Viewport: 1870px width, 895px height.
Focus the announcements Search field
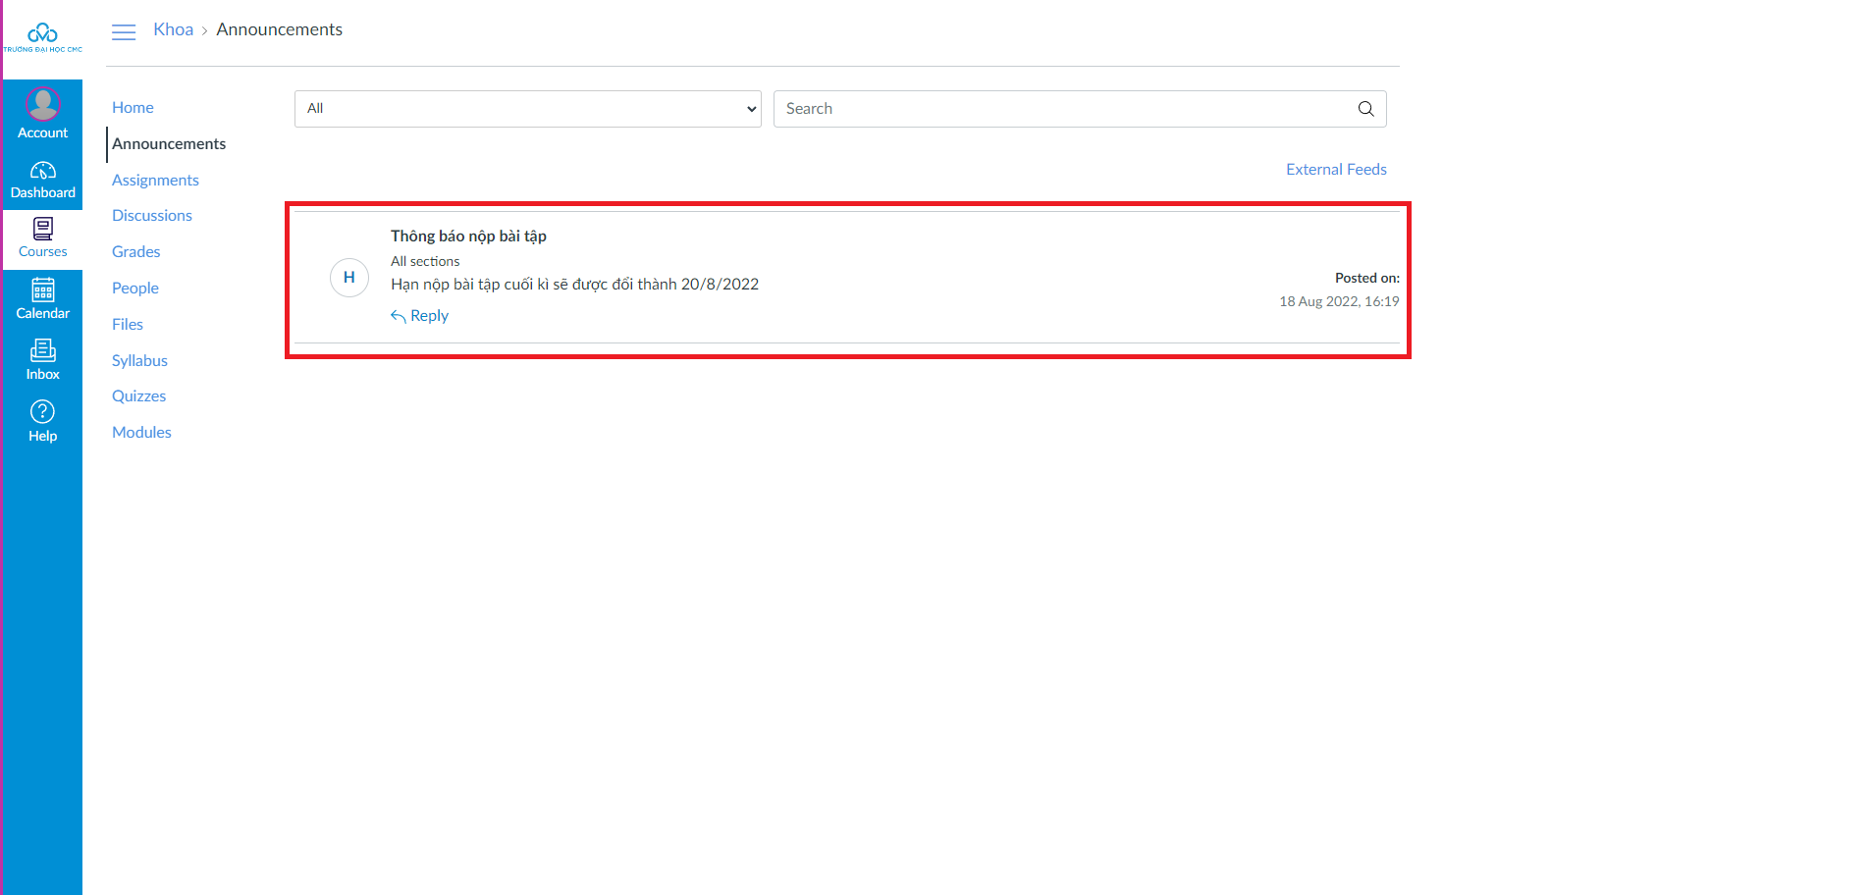(x=1060, y=109)
